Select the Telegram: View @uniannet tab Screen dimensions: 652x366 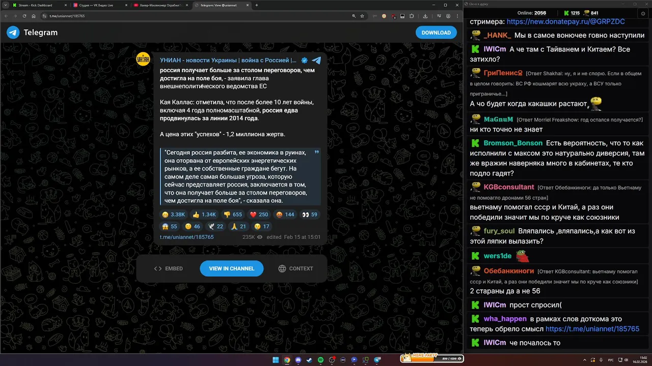click(222, 5)
